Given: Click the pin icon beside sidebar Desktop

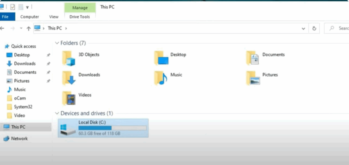Looking at the screenshot, I should coord(48,55).
